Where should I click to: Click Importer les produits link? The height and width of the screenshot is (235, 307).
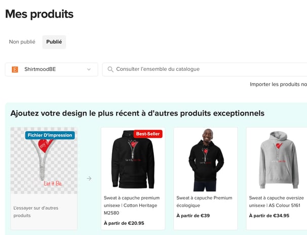pyautogui.click(x=278, y=85)
